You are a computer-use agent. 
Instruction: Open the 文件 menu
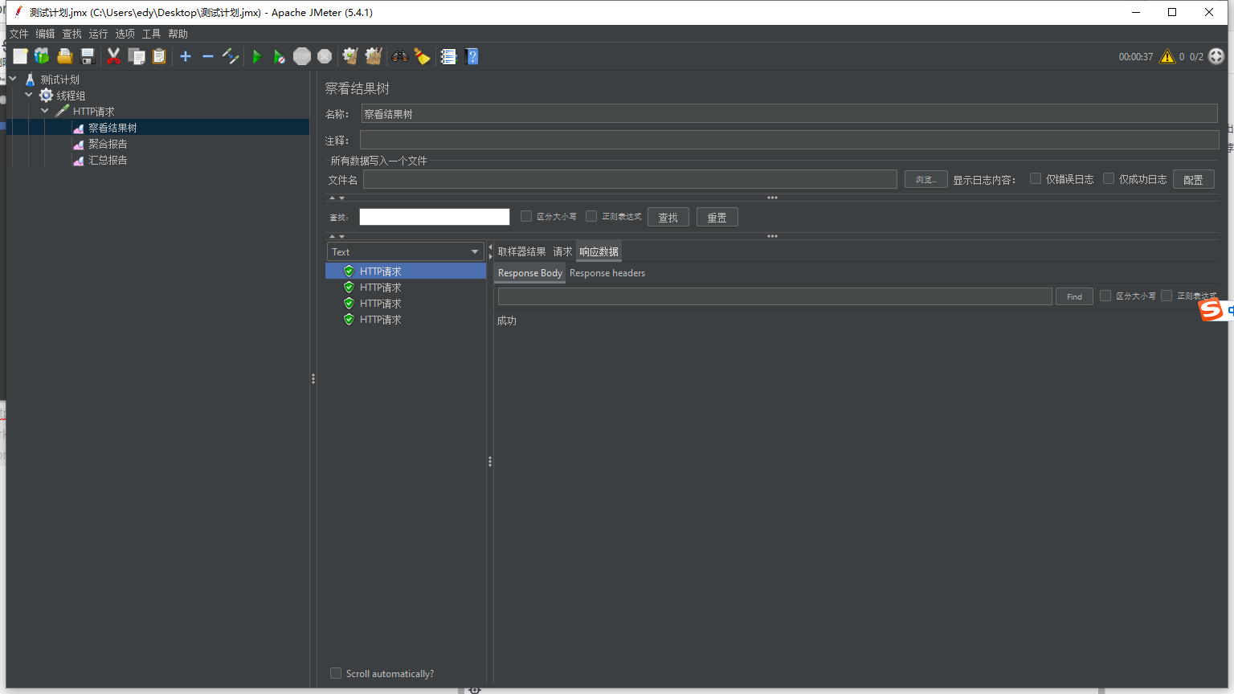(x=18, y=34)
